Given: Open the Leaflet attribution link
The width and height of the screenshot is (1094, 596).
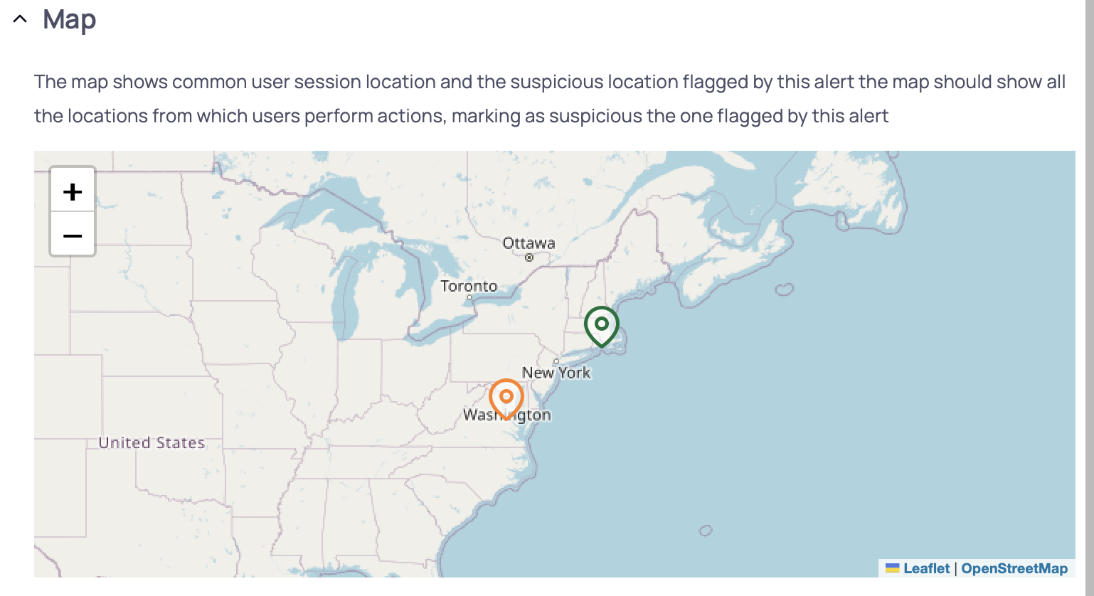Looking at the screenshot, I should pos(926,568).
